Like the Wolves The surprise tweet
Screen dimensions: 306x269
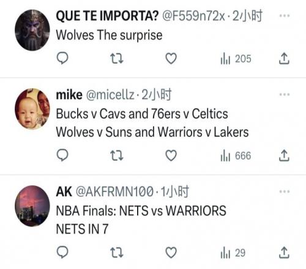171,59
